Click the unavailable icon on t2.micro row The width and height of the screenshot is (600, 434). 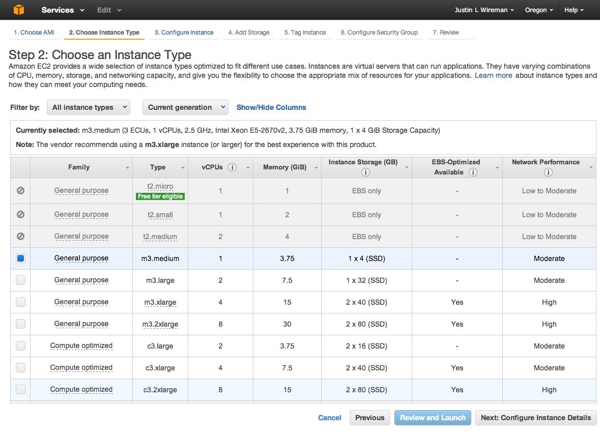click(x=21, y=191)
